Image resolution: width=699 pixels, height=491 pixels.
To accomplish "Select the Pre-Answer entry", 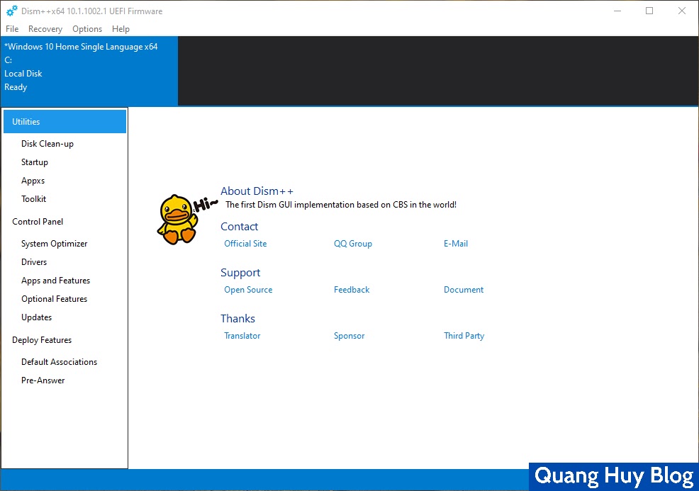I will (43, 380).
